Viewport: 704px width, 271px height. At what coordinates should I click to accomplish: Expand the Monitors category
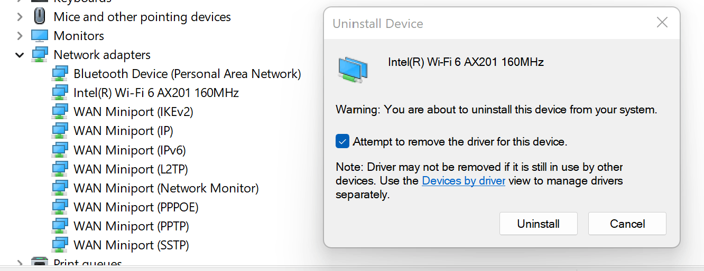click(20, 36)
